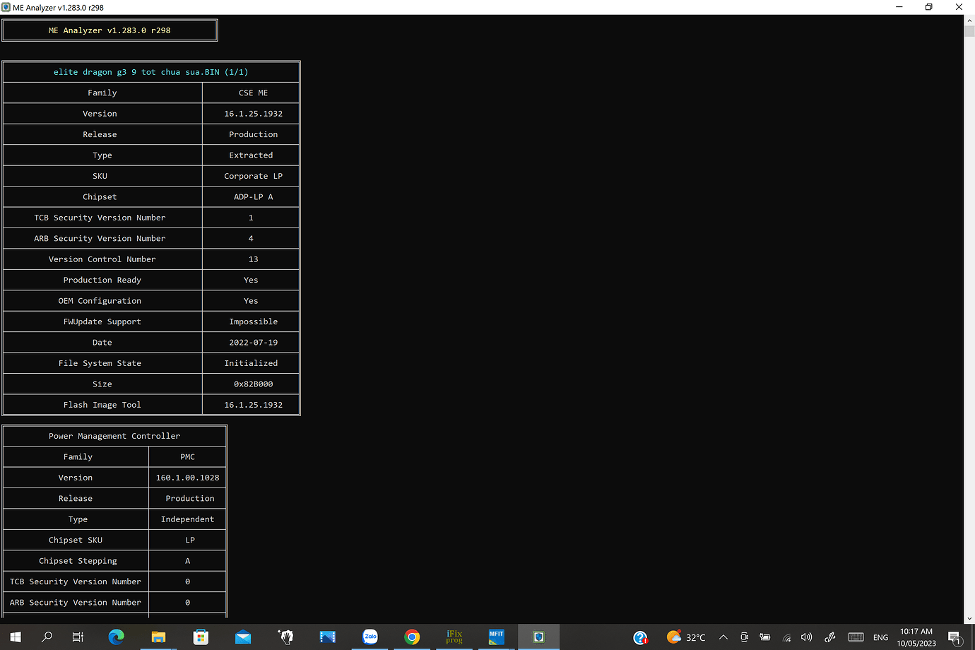Open the Windows Ink Workspace pen icon

(829, 637)
